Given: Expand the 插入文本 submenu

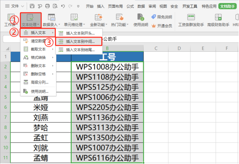Looking at the screenshot, I should pyautogui.click(x=38, y=33).
